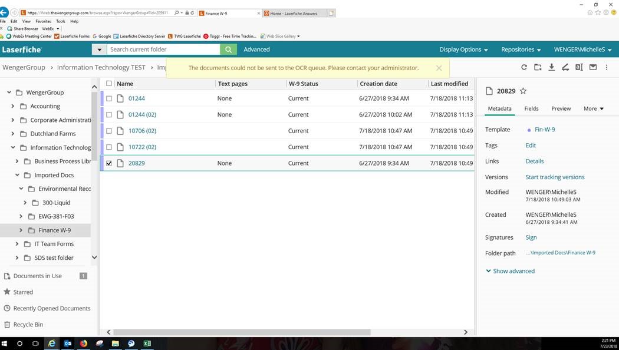
Task: Open the Display Options dropdown
Action: coord(463,49)
